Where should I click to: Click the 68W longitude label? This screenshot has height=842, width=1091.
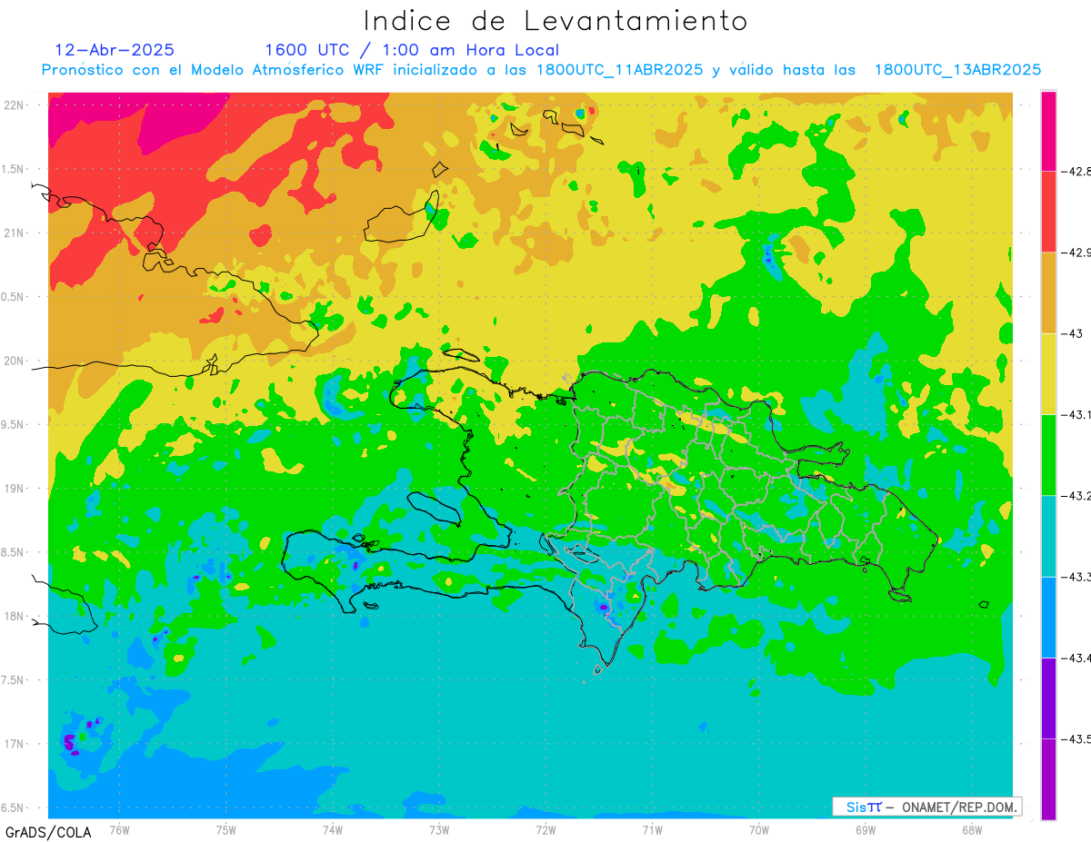[x=972, y=830]
